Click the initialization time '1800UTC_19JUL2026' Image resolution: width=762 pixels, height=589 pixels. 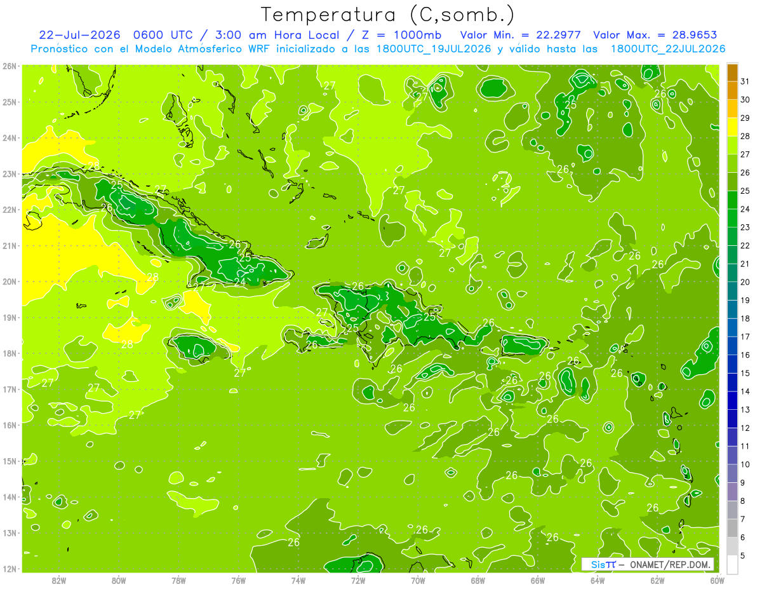(433, 49)
